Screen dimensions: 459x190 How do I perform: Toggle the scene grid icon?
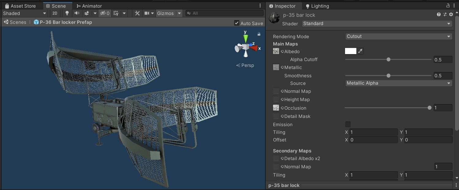click(x=116, y=13)
